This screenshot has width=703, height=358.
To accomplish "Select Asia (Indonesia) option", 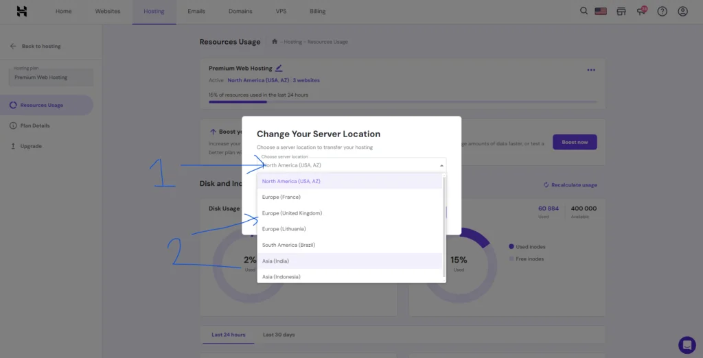I will tap(349, 276).
